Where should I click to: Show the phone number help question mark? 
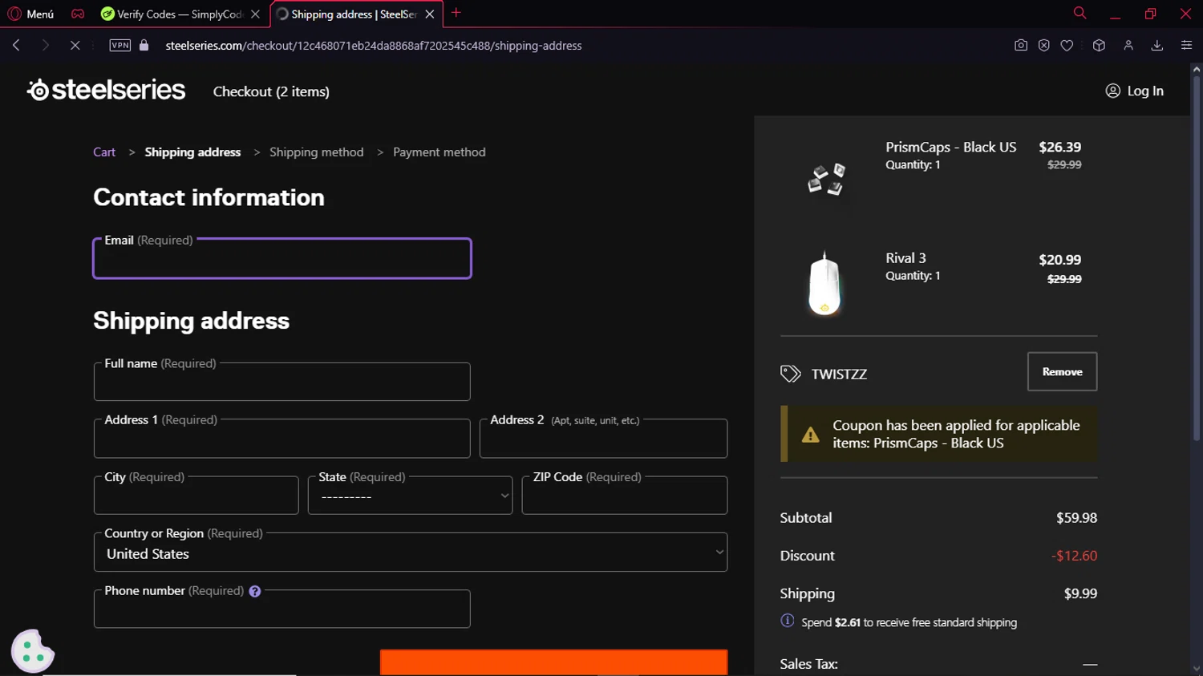(x=255, y=591)
